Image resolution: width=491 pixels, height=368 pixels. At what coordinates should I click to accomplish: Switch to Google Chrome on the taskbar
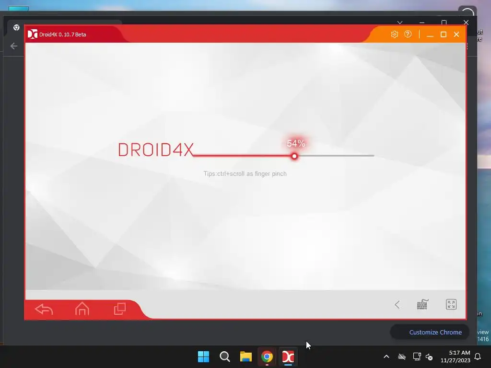pyautogui.click(x=267, y=356)
